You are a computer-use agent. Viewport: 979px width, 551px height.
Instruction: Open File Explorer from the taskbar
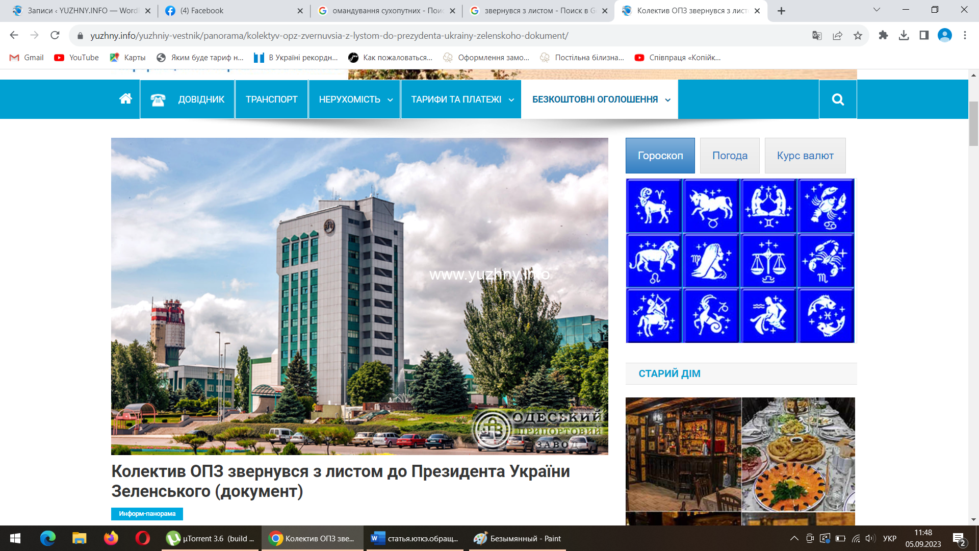pos(80,538)
